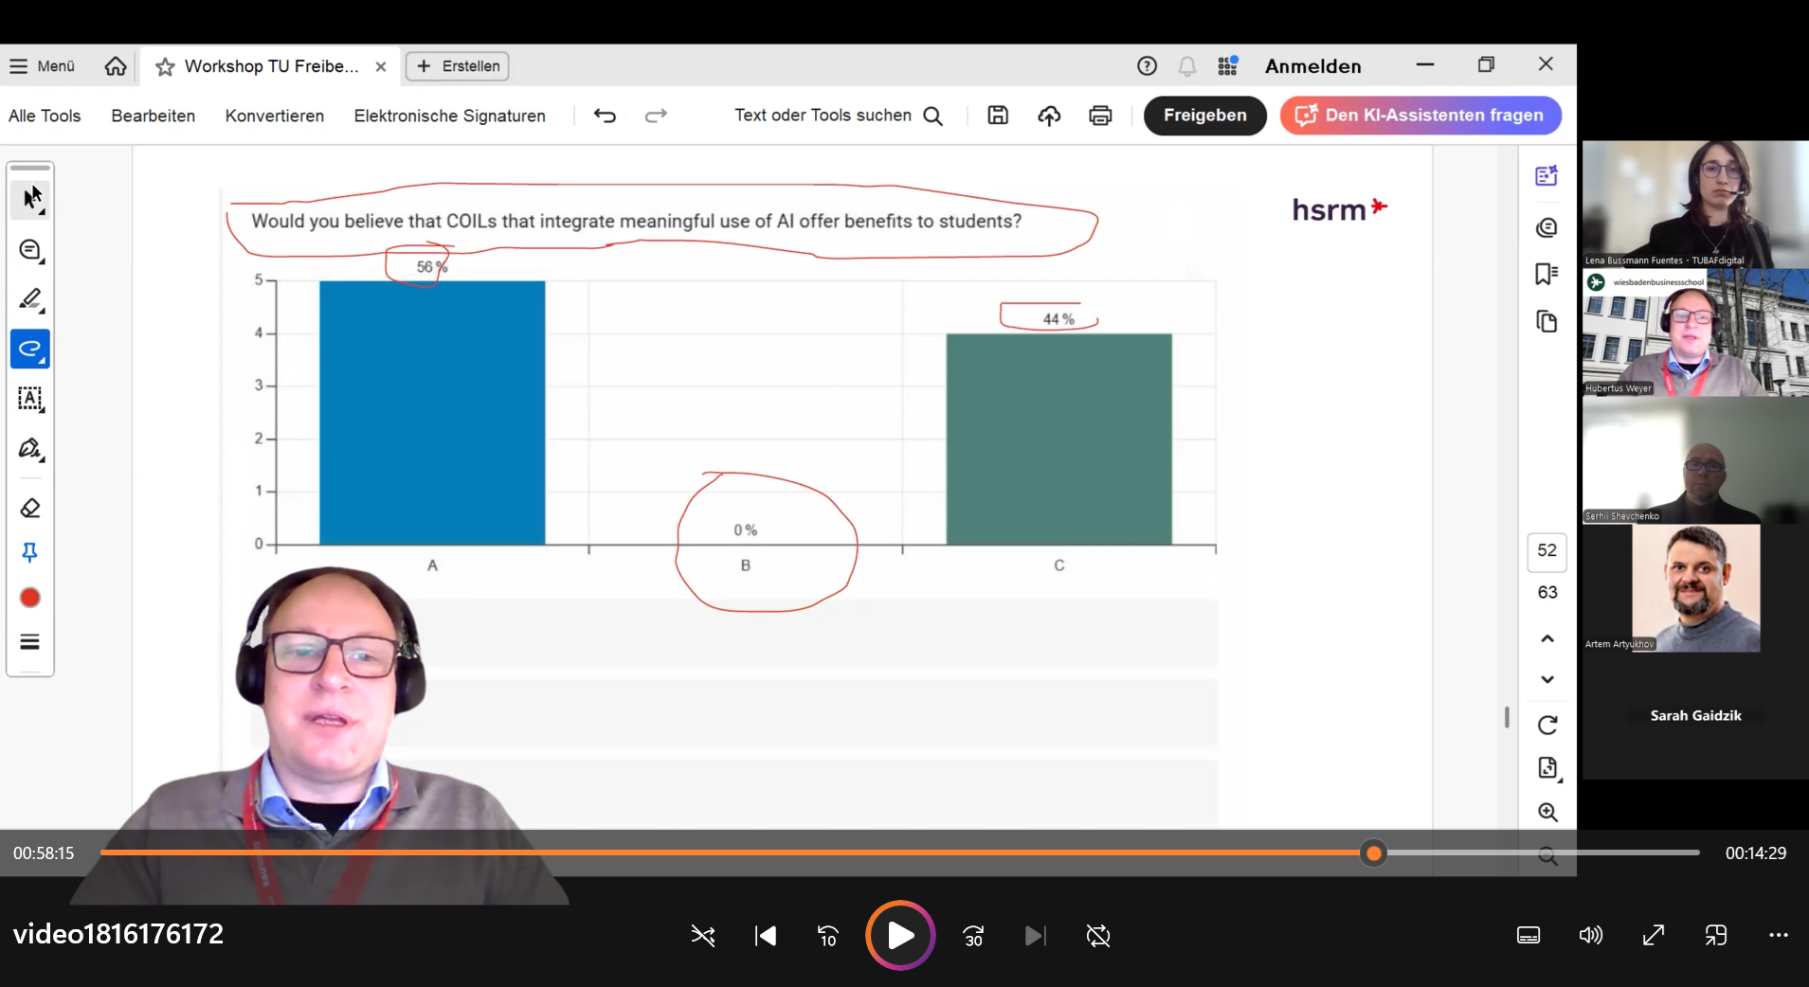This screenshot has height=987, width=1809.
Task: Click the play button in the media player
Action: point(899,936)
